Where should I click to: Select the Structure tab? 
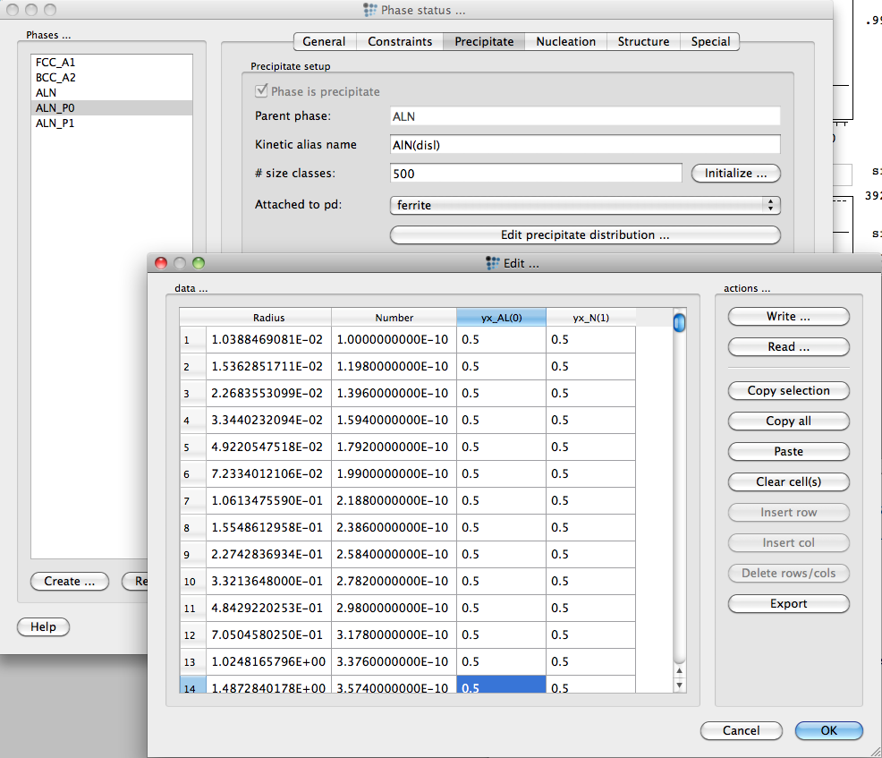pyautogui.click(x=643, y=41)
